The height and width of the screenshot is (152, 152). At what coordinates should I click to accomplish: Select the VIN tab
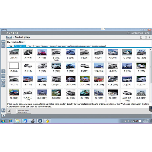(11, 46)
